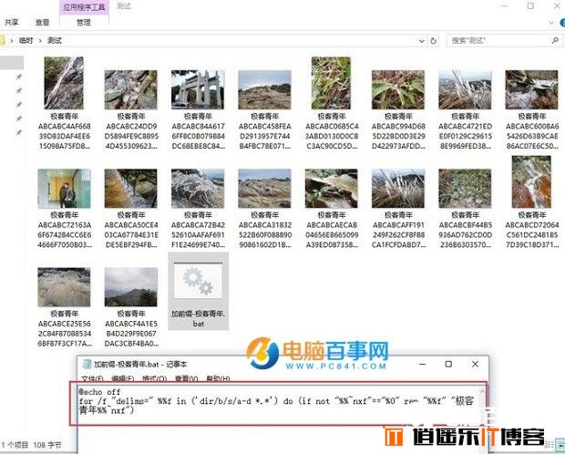Open Notepad 编辑(E) menu
565x454 pixels.
122,378
